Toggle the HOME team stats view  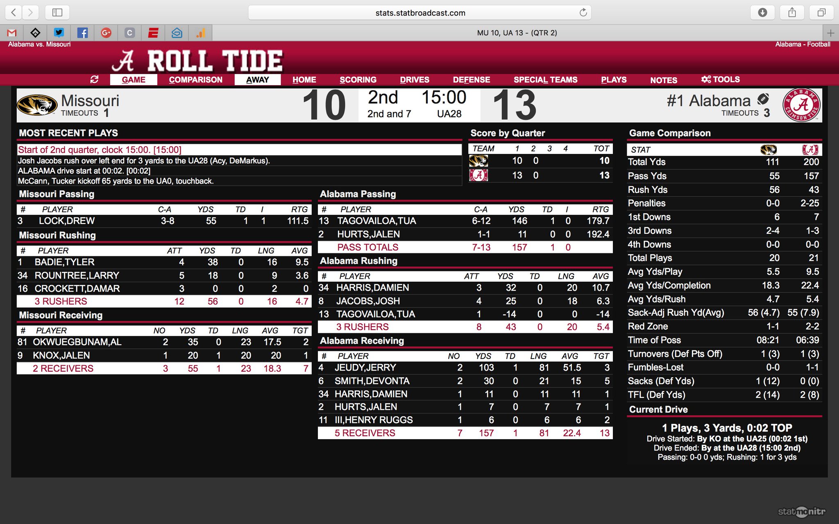pos(304,79)
